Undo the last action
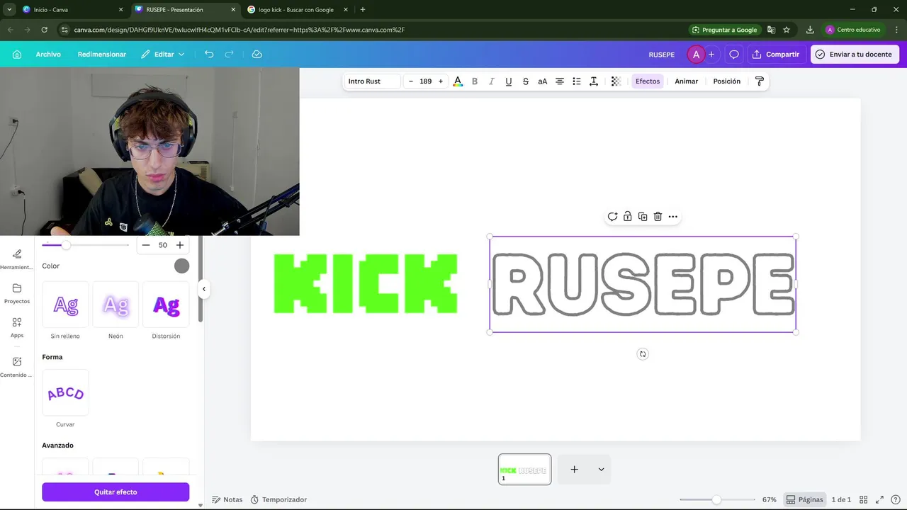Screen dimensions: 907x510 pos(209,55)
